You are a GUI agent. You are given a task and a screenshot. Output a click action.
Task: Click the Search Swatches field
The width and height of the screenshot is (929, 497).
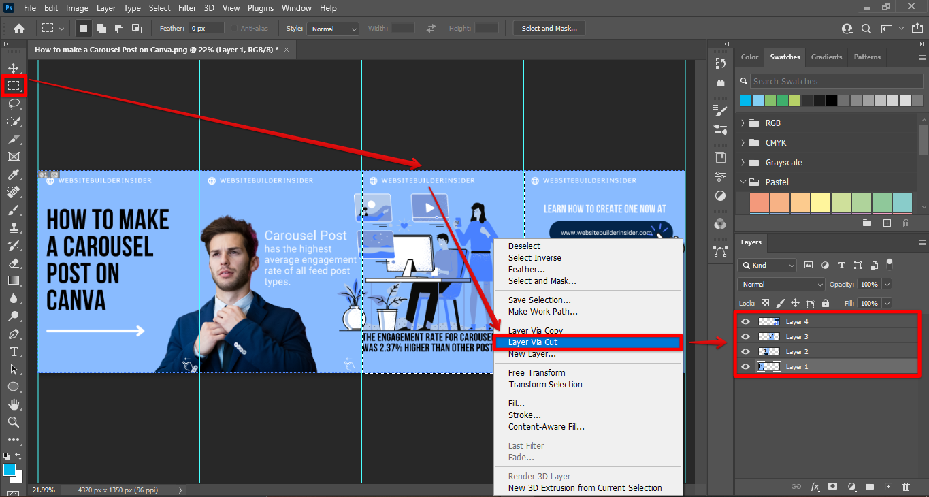(836, 81)
